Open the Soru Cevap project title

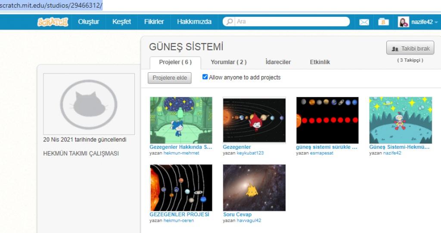[237, 215]
